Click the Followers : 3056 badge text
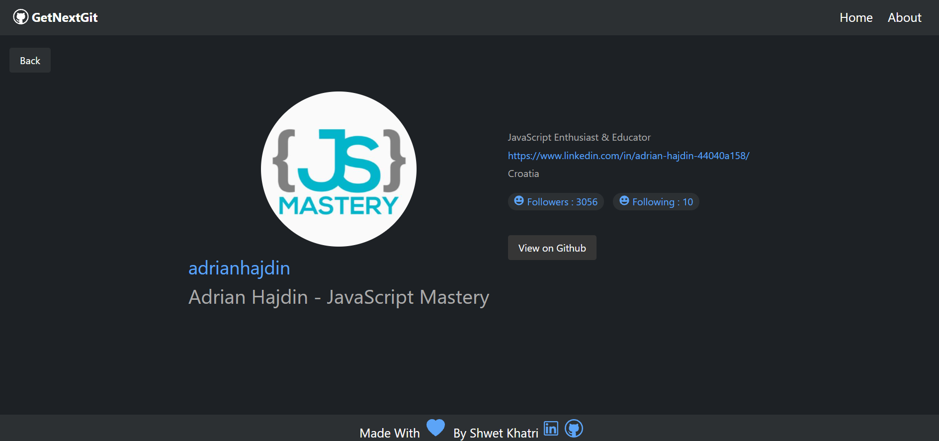 (x=562, y=202)
